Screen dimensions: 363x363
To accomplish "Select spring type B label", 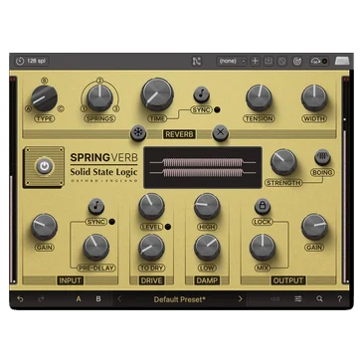I will (x=44, y=81).
